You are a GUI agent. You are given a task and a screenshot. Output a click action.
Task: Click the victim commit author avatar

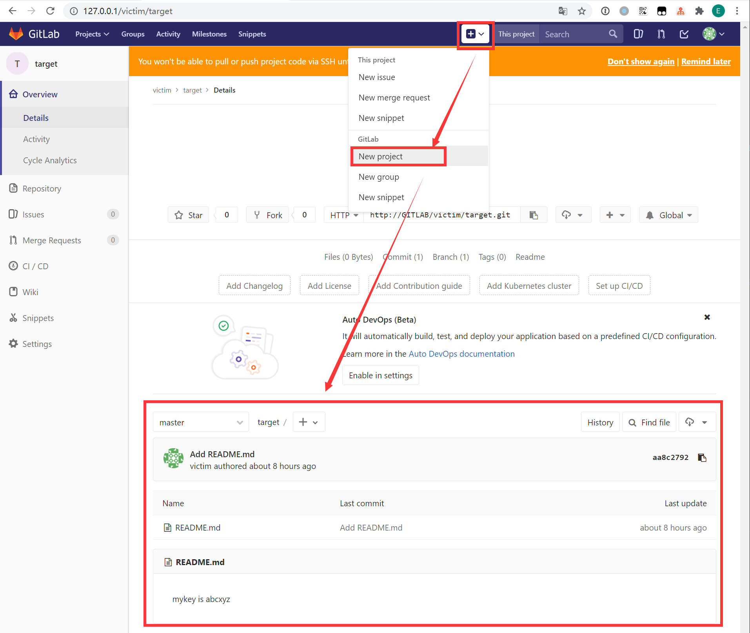point(173,458)
